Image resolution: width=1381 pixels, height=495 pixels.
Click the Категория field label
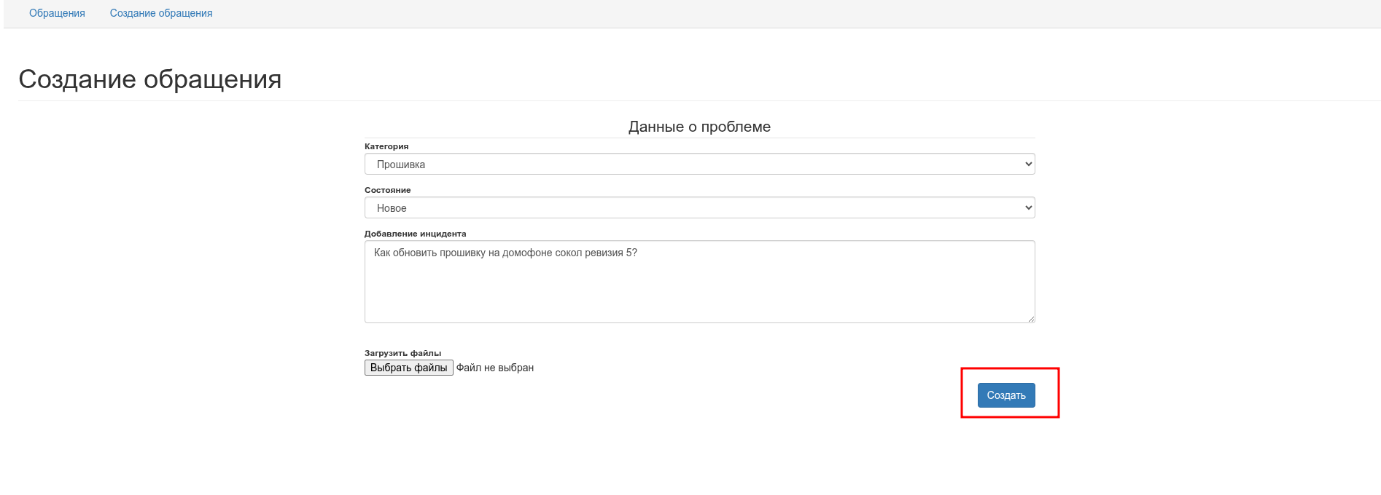pyautogui.click(x=386, y=146)
